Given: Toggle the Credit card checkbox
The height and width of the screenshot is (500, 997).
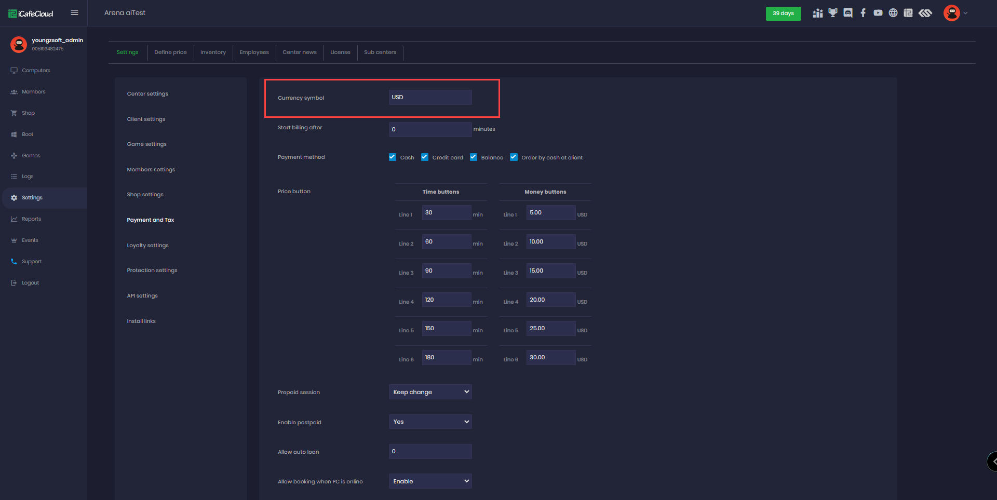Looking at the screenshot, I should point(425,157).
